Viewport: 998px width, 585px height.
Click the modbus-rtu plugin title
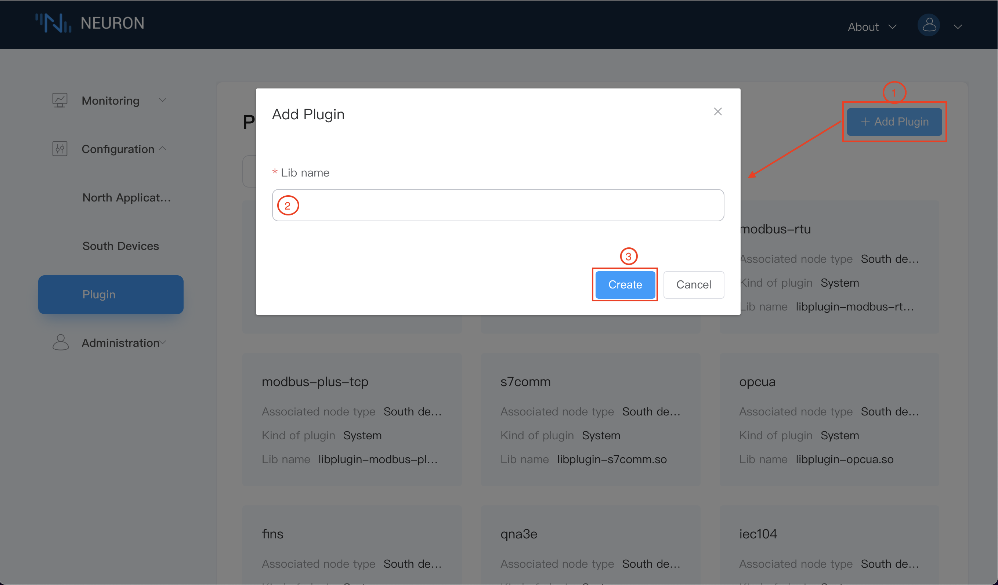coord(775,229)
